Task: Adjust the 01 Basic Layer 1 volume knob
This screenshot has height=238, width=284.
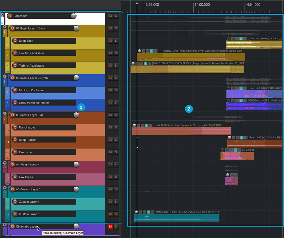Action: point(76,28)
